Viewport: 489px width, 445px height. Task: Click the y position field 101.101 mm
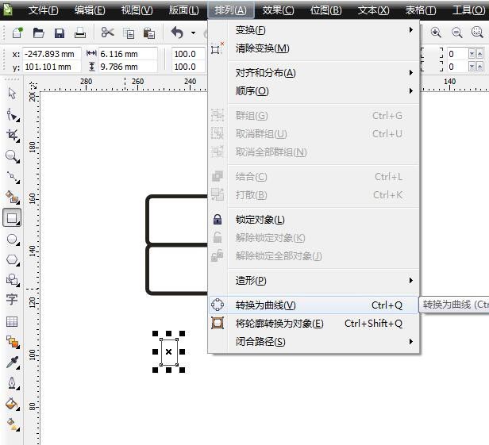(52, 67)
